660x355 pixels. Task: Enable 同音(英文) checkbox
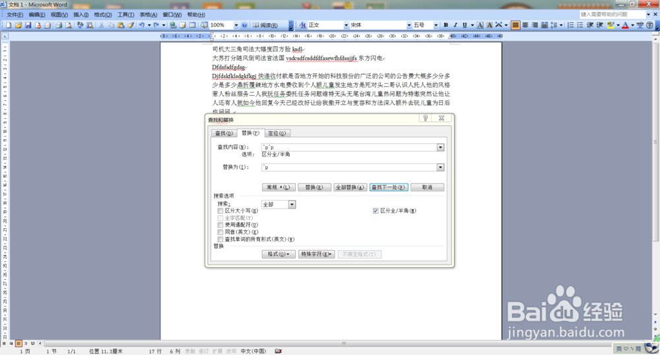(220, 232)
